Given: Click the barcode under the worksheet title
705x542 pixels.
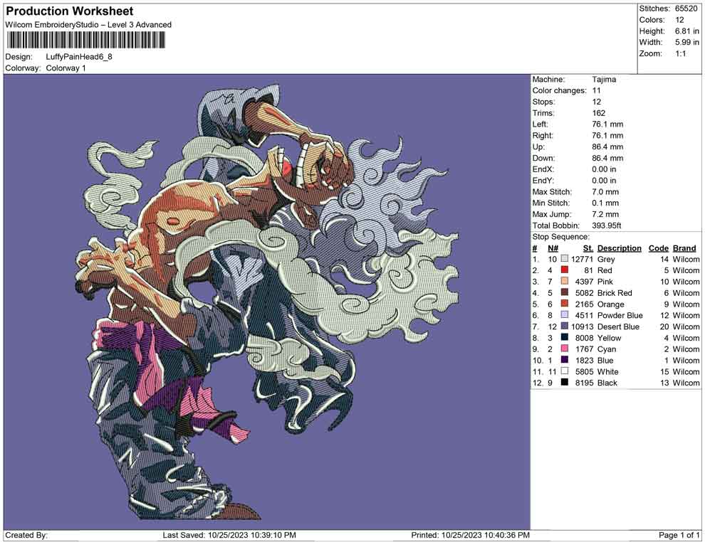Looking at the screenshot, I should click(x=85, y=41).
